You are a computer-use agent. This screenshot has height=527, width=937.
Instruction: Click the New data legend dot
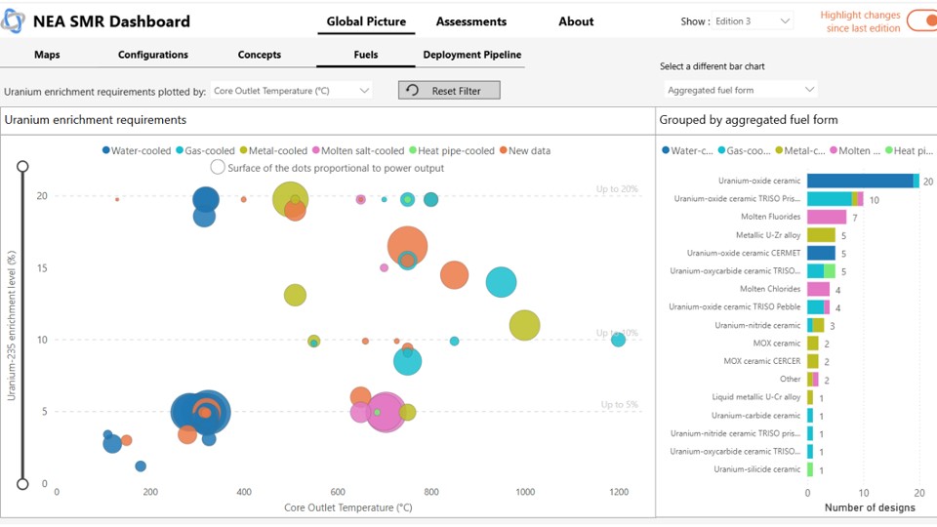point(504,150)
